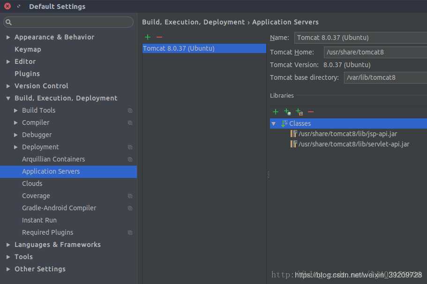
Task: Open the Coverage settings page
Action: (36, 196)
